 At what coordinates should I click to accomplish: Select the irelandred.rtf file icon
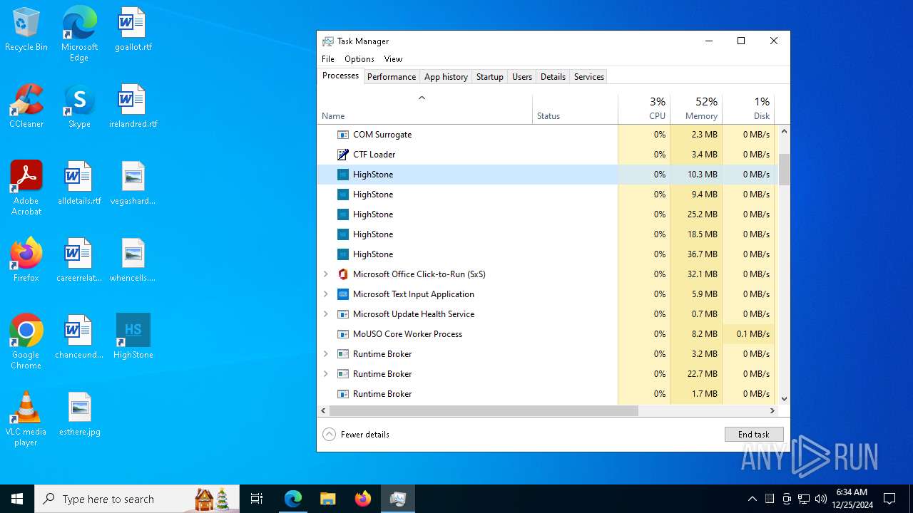point(133,107)
